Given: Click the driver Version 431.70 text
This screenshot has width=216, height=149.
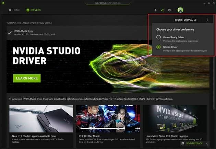Looking at the screenshot, I should 21,34.
